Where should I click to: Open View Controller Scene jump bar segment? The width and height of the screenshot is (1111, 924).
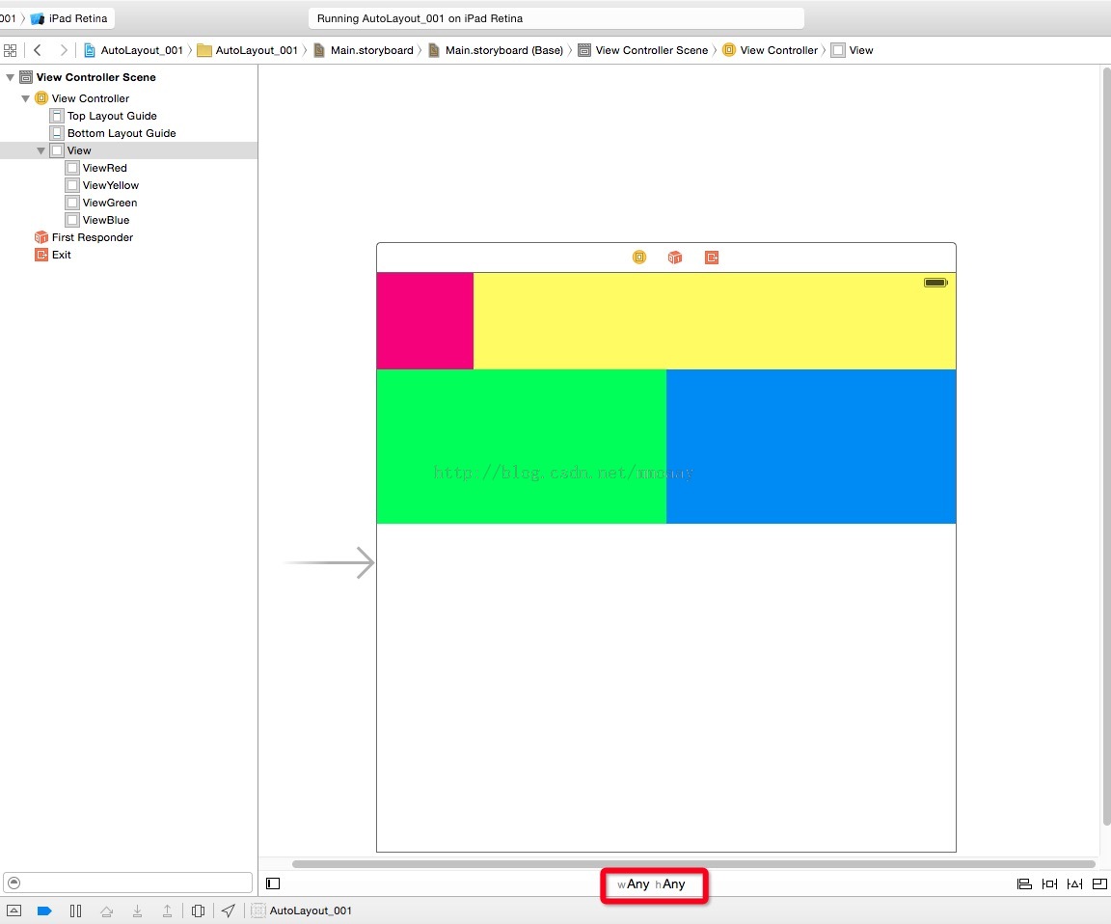click(x=643, y=50)
